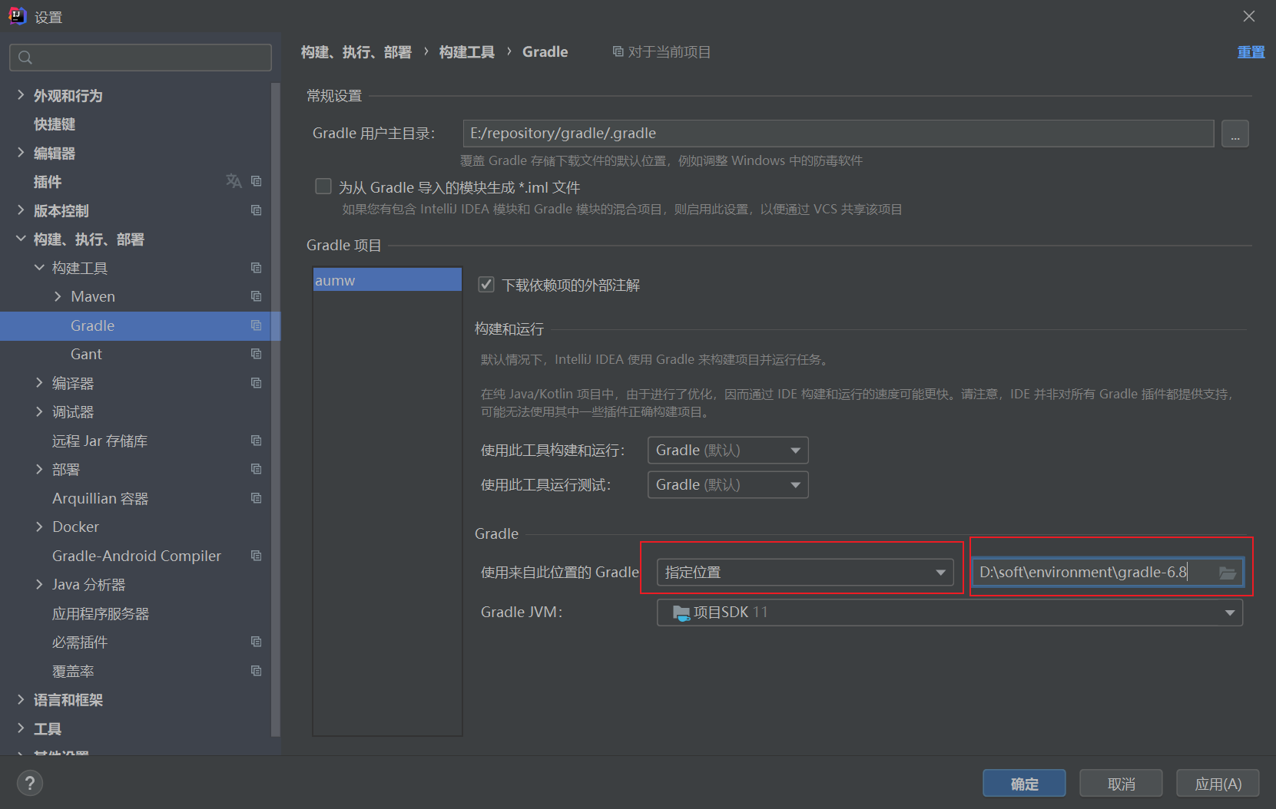Click the translate icon next to 插件

234,181
